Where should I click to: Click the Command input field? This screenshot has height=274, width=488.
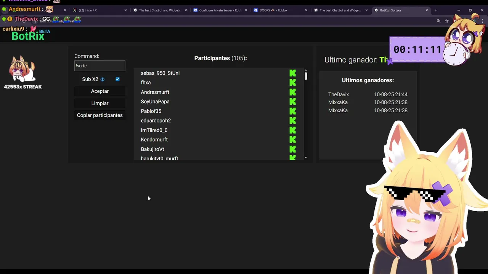[100, 66]
